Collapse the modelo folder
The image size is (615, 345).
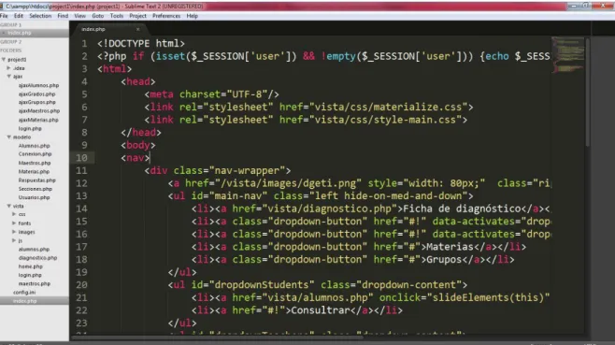point(8,137)
